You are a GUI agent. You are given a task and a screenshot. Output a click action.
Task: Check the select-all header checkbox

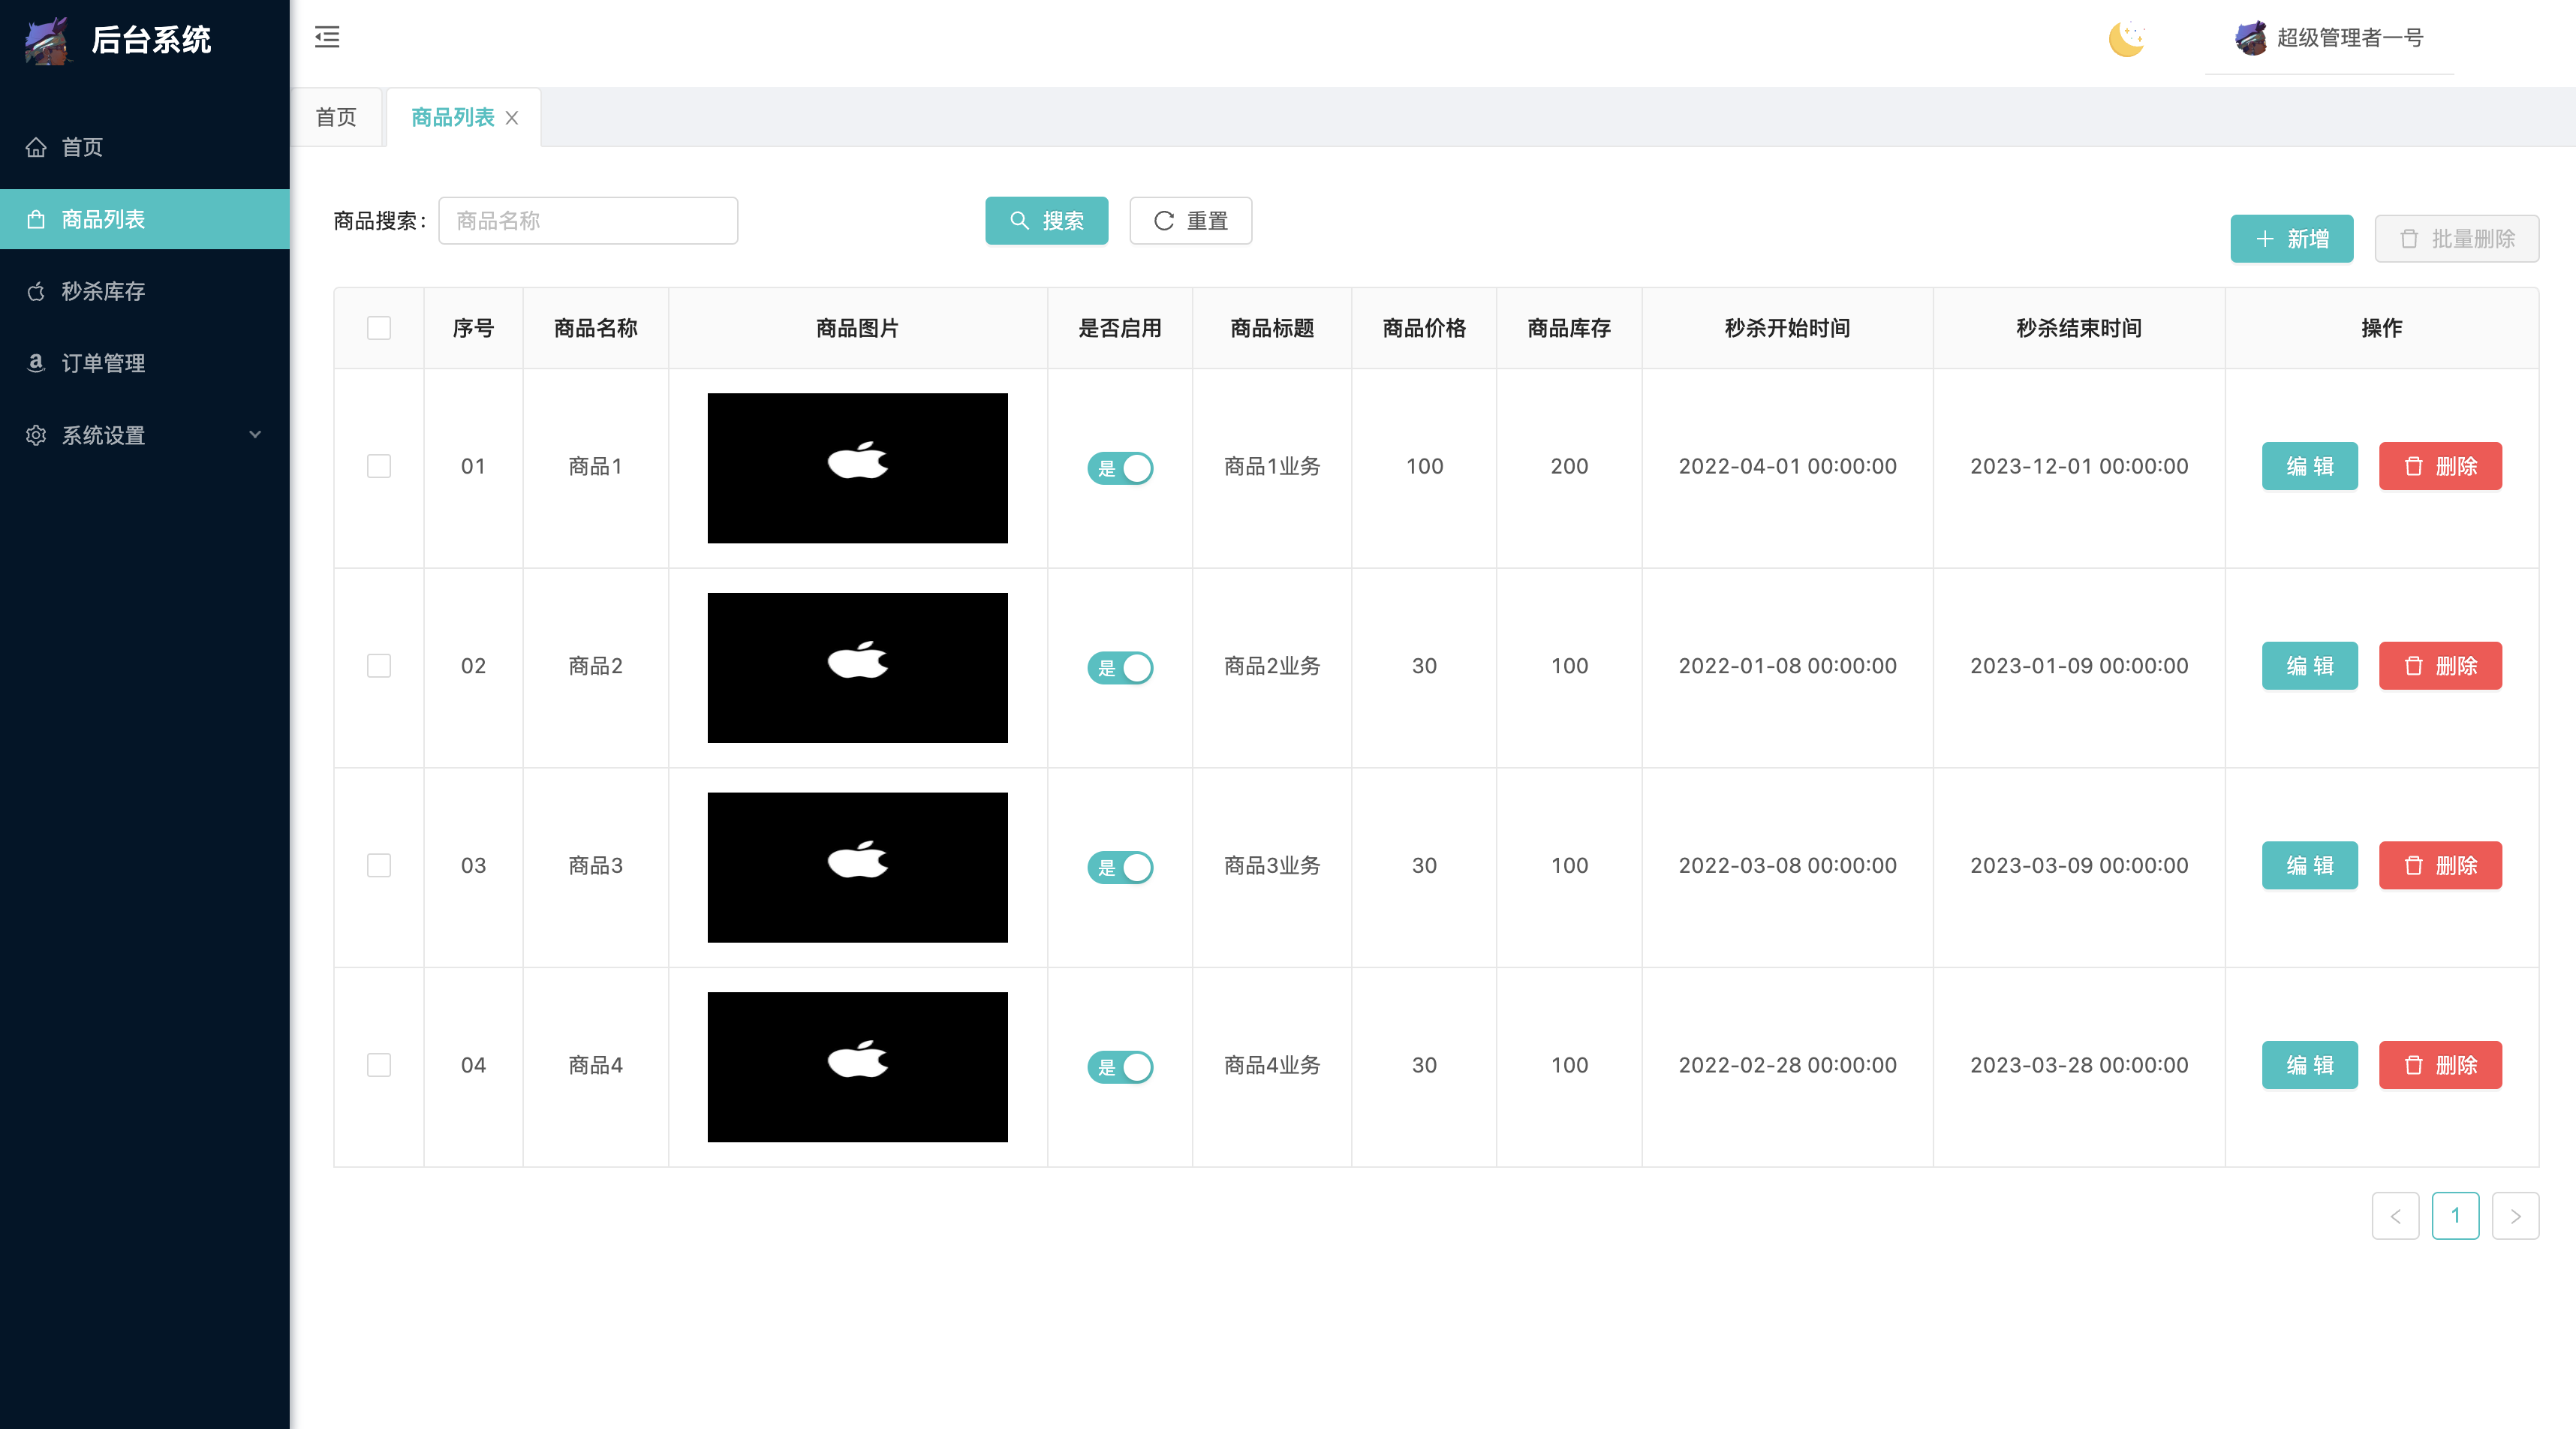379,328
